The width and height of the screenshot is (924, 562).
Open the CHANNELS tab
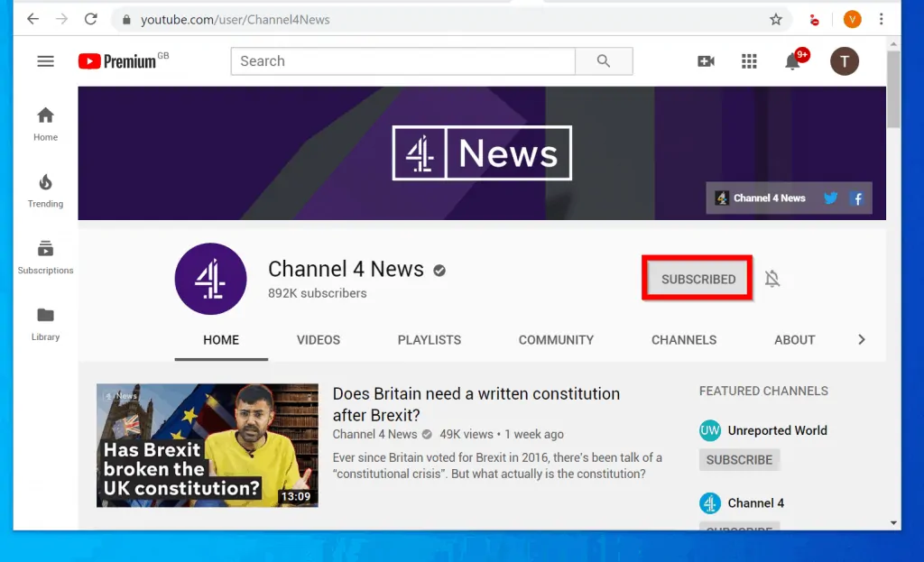tap(684, 340)
